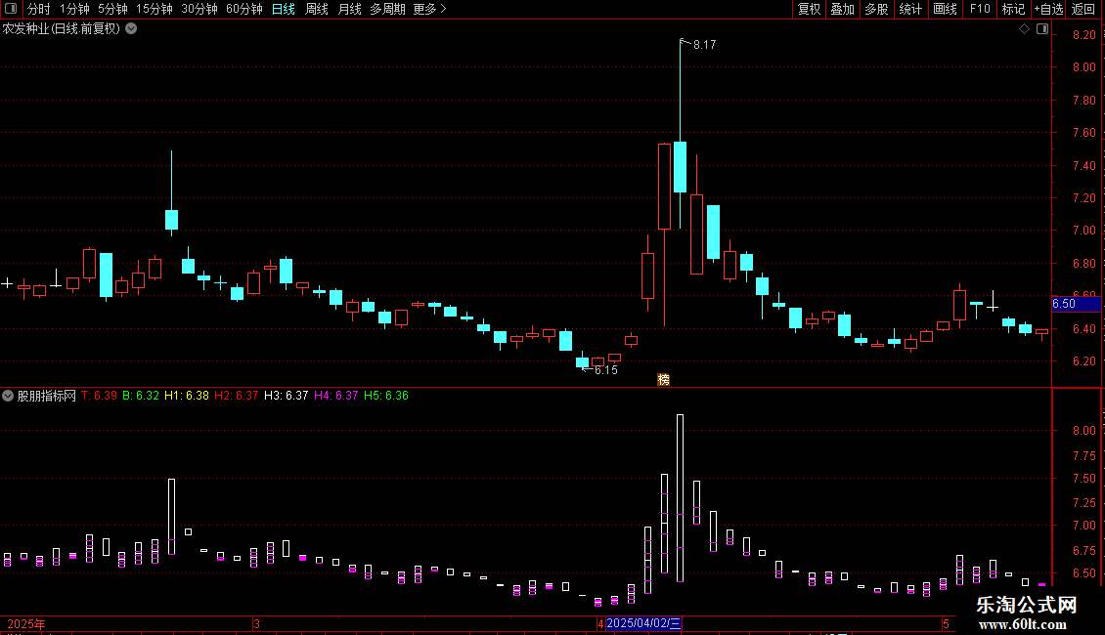
Task: Click the lowest candle marked 6.15
Action: click(582, 362)
